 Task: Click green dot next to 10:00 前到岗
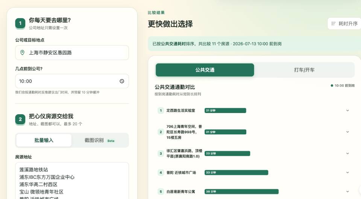tap(332, 86)
